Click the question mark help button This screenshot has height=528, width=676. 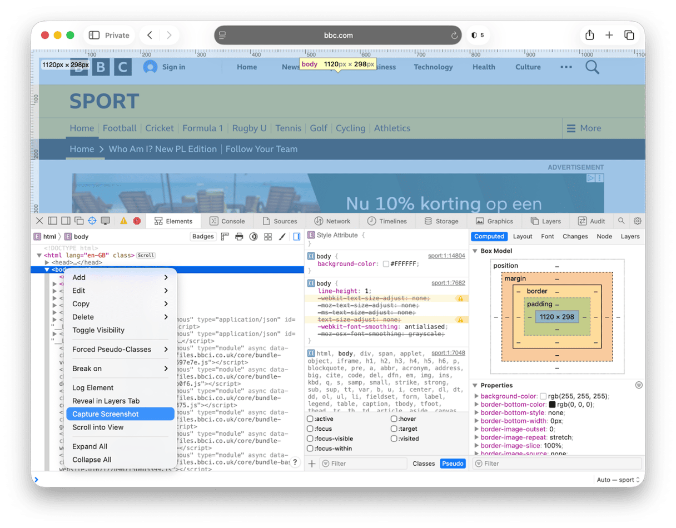295,462
